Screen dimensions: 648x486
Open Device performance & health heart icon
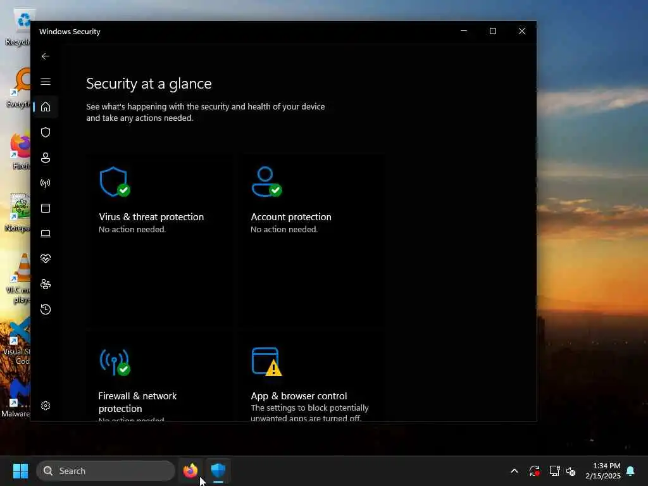(x=46, y=259)
